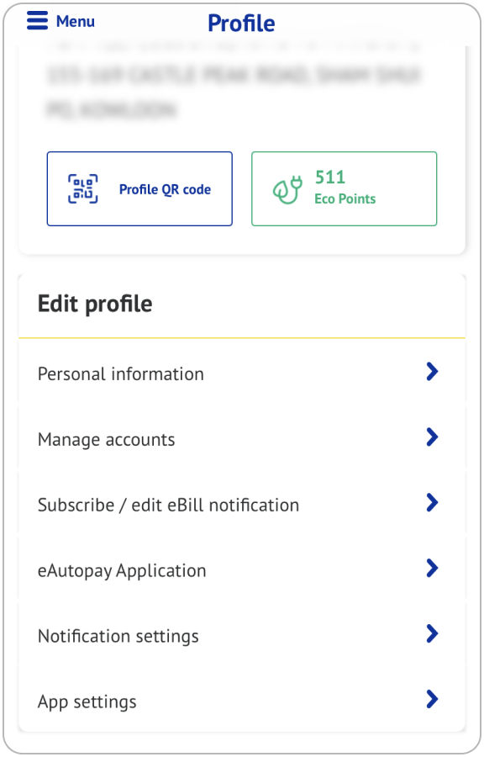Open Notification settings
This screenshot has width=484, height=757.
(x=116, y=635)
